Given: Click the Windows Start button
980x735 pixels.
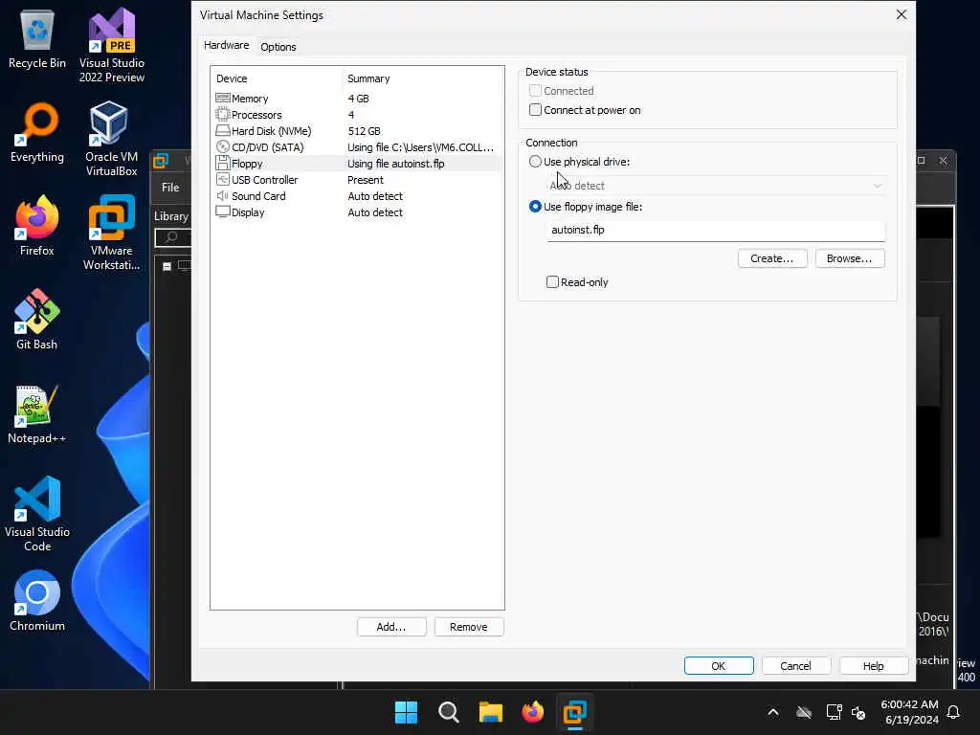Looking at the screenshot, I should pyautogui.click(x=406, y=712).
